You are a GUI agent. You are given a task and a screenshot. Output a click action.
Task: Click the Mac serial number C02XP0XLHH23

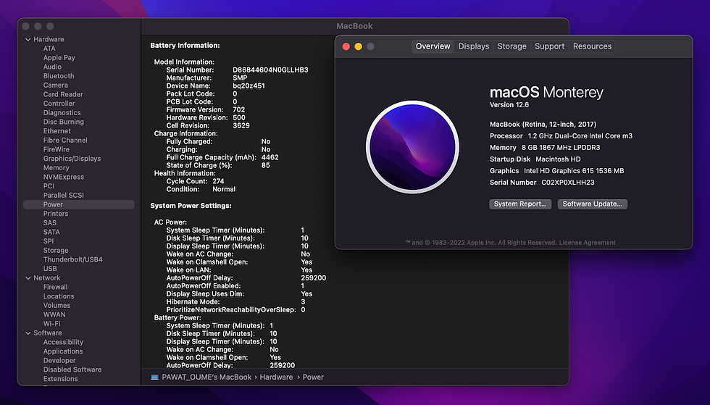point(568,183)
